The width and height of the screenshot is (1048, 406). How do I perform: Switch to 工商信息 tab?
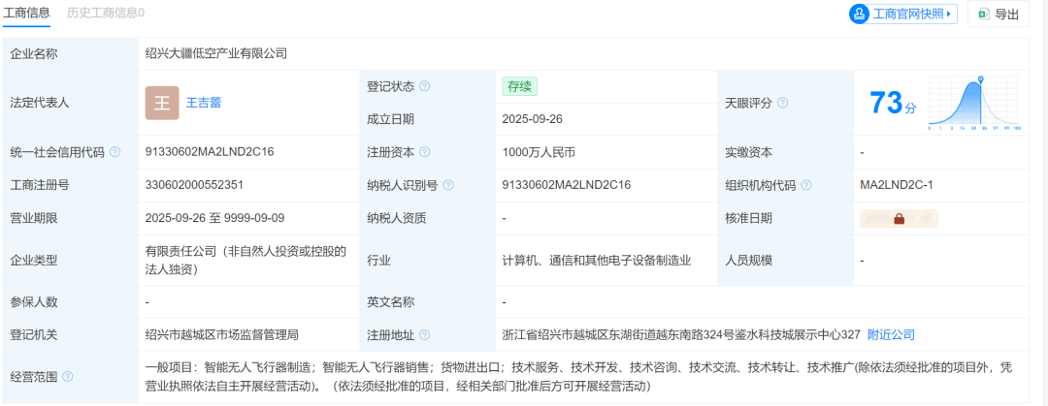(27, 13)
